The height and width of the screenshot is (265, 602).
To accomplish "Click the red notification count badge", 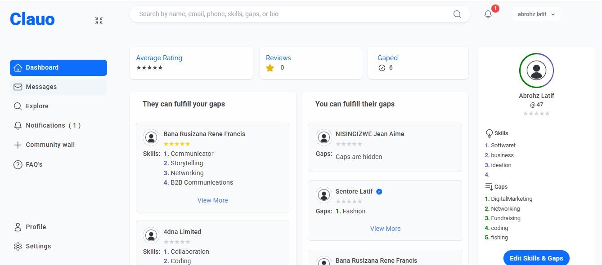I will [x=495, y=9].
